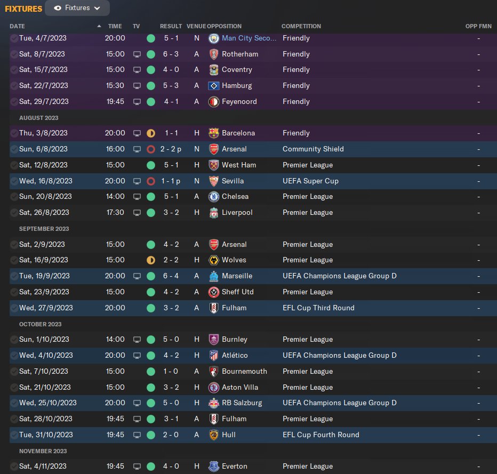Click the 1 - 0 result against Bournemouth
The image size is (497, 474).
(x=171, y=371)
